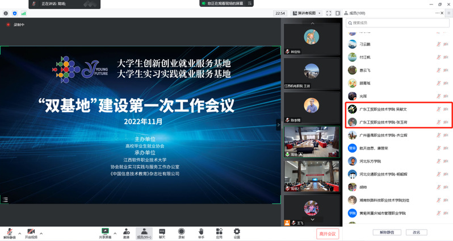The width and height of the screenshot is (453, 241).
Task: Open the 演讲者视图 view dropdown
Action: [307, 13]
